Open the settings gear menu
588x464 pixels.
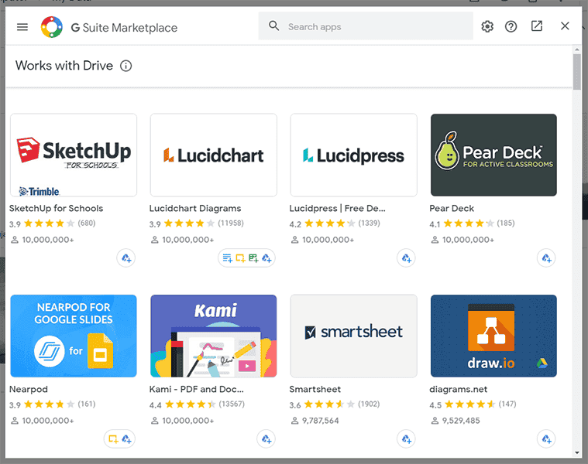coord(487,26)
